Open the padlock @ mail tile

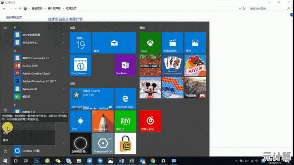click(125, 143)
